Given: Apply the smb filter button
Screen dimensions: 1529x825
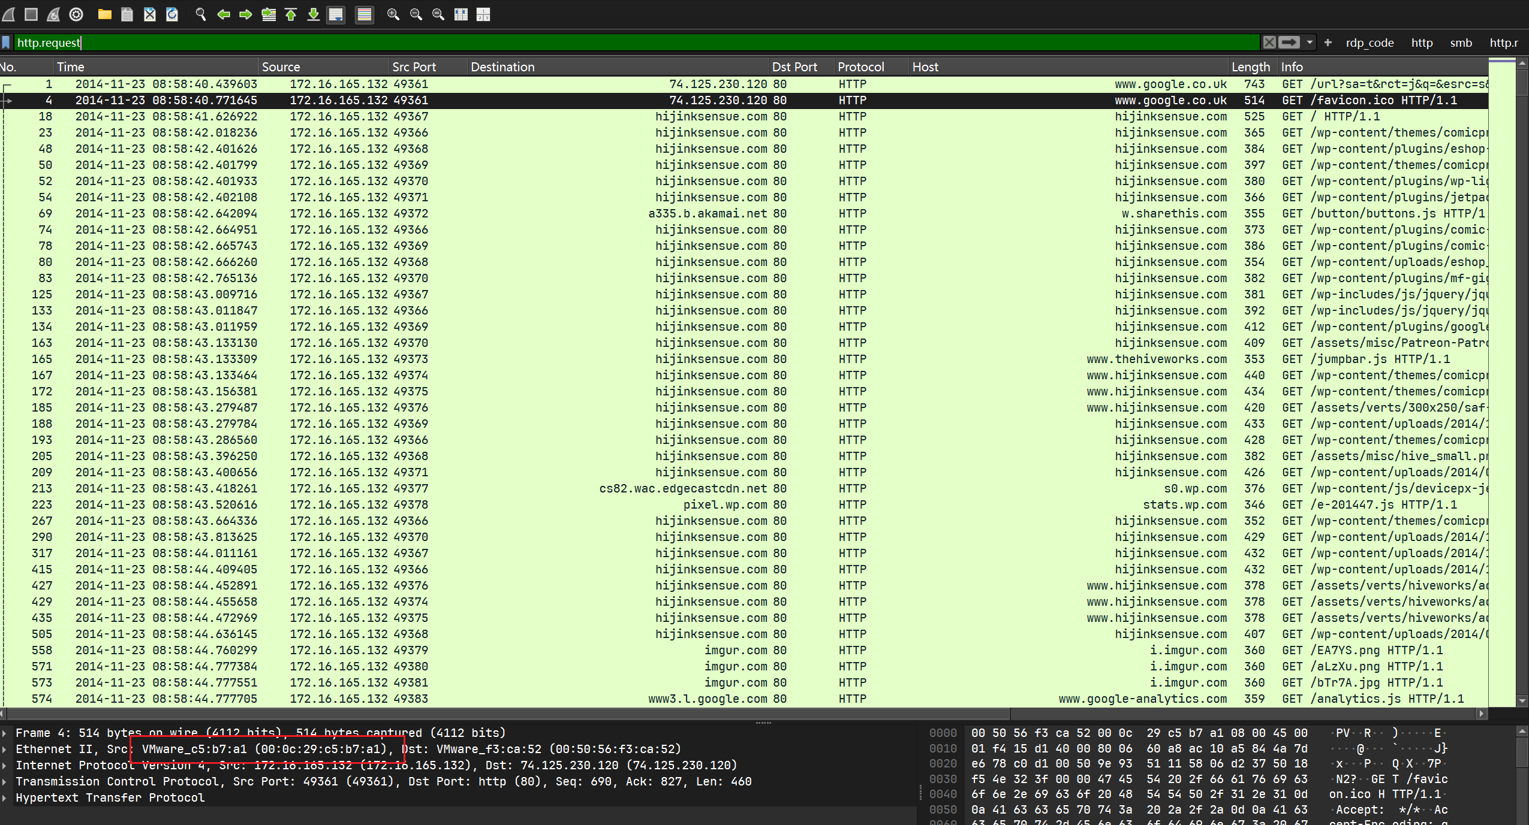Looking at the screenshot, I should (1461, 43).
